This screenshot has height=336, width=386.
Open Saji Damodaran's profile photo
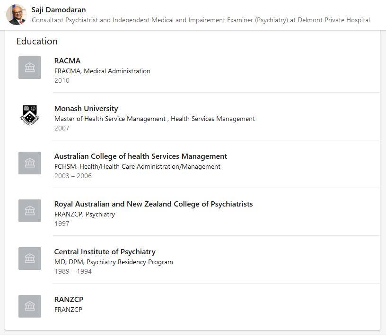[16, 15]
